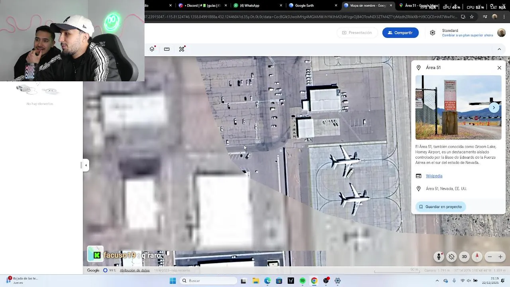The image size is (510, 287).
Task: Open the Google account avatar in Earth
Action: (501, 33)
